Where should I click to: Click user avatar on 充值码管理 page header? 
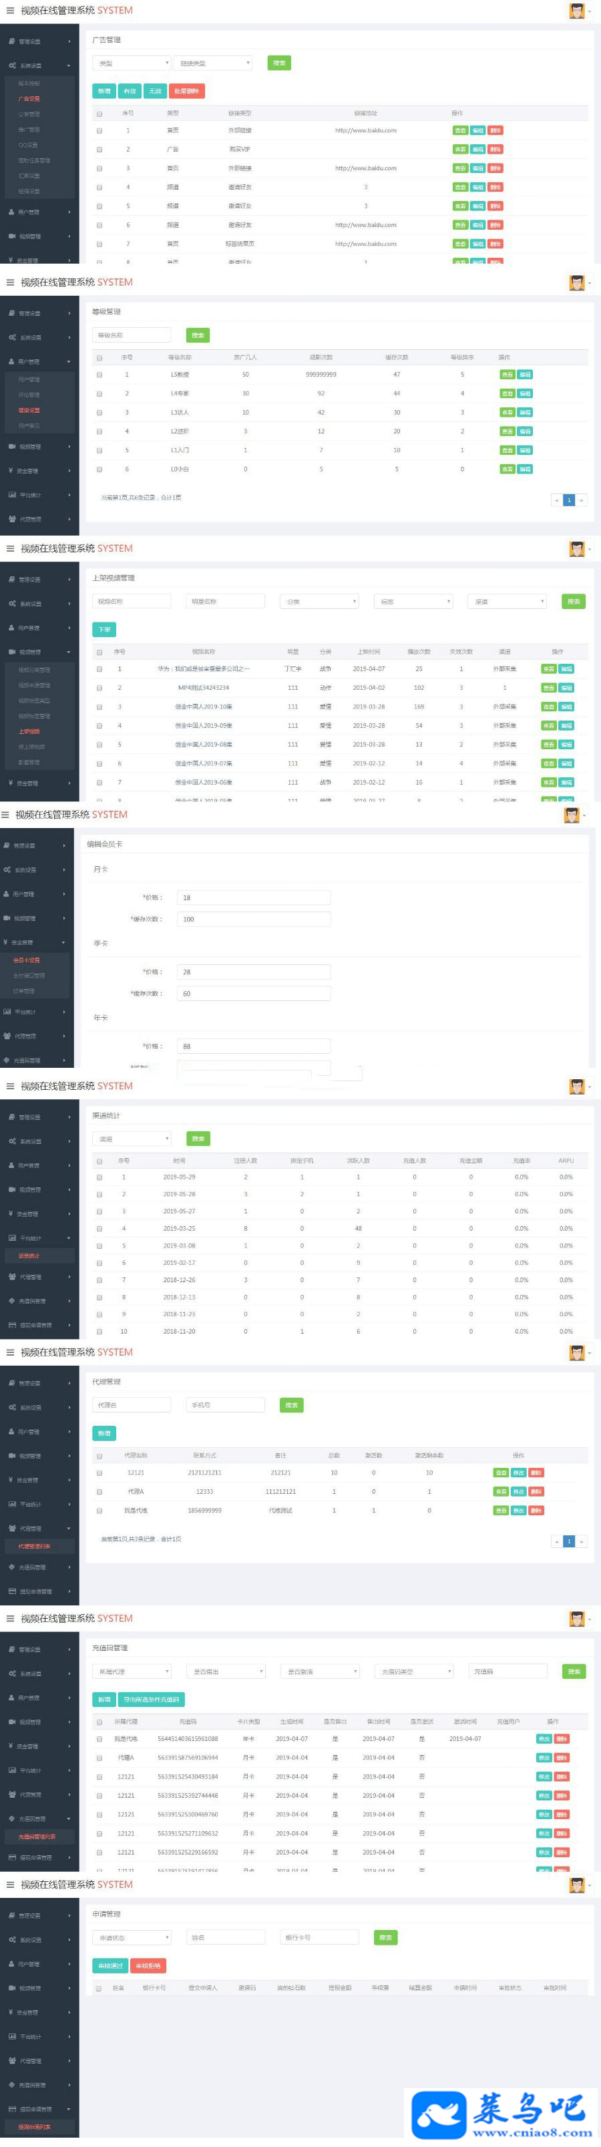576,1619
